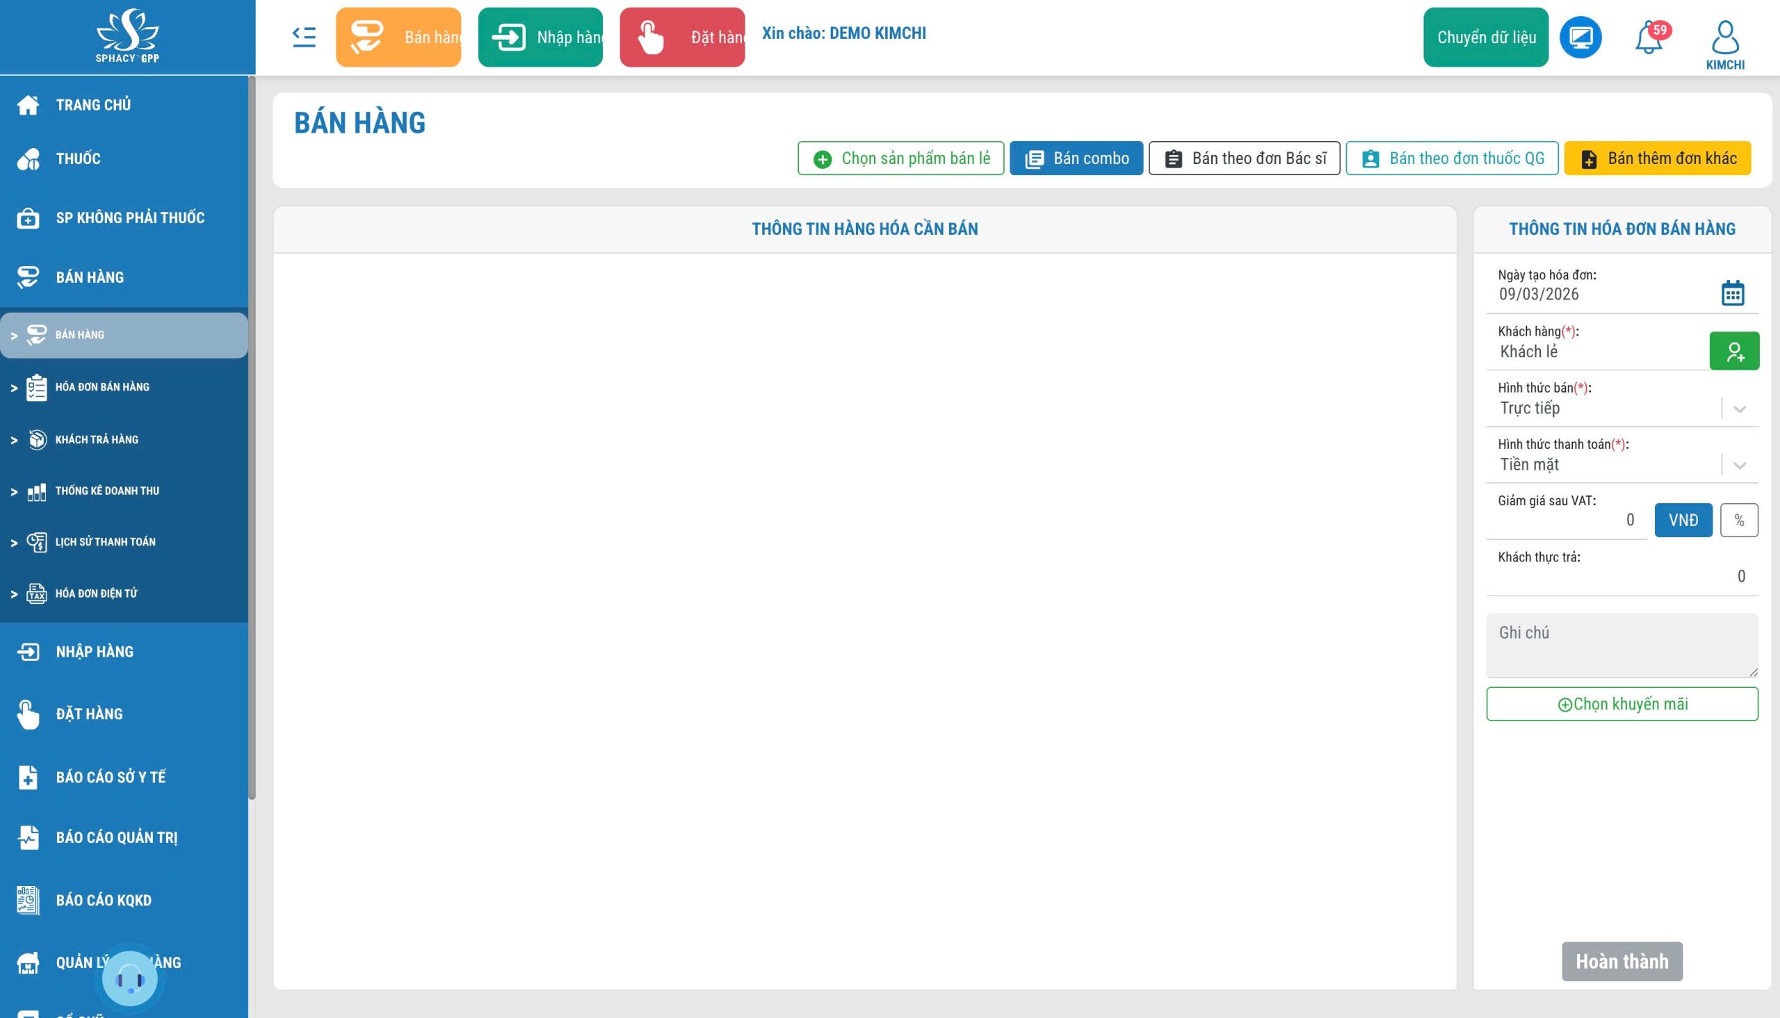Viewport: 1780px width, 1018px height.
Task: Collapse the sidebar with the menu toggle icon
Action: tap(304, 37)
